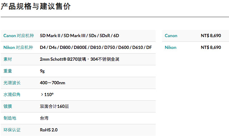The height and width of the screenshot is (140, 229).
Task: Select the 制造地 row label
Action: [x=10, y=118]
